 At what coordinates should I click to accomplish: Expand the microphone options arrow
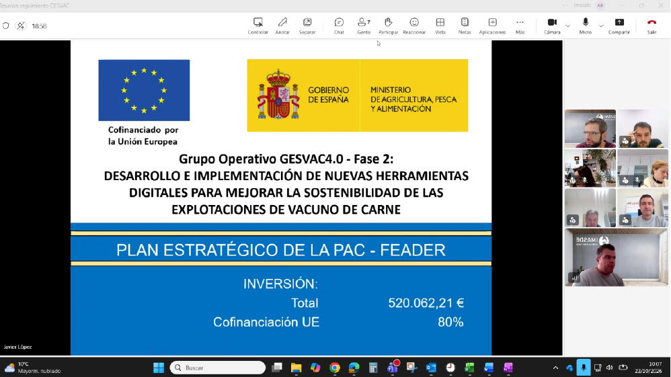(601, 26)
